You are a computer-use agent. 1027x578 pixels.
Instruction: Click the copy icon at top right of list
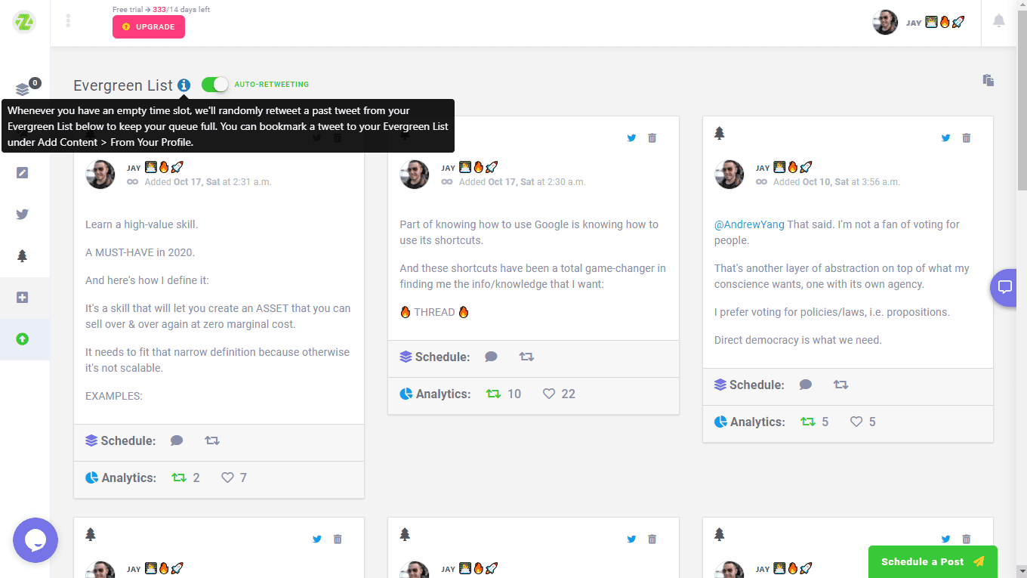point(988,80)
